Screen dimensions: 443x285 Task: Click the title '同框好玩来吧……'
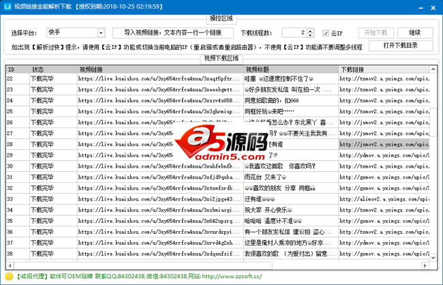(x=269, y=111)
